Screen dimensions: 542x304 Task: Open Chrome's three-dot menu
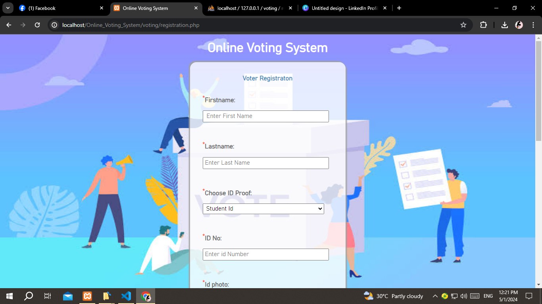click(x=534, y=25)
